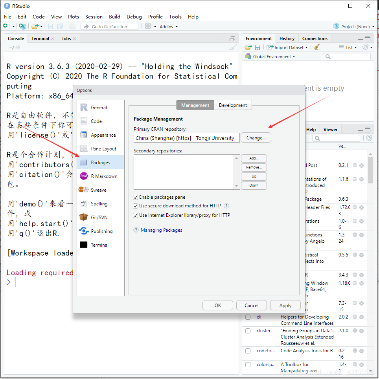Click the Load Workspace icon in Environment

248,48
